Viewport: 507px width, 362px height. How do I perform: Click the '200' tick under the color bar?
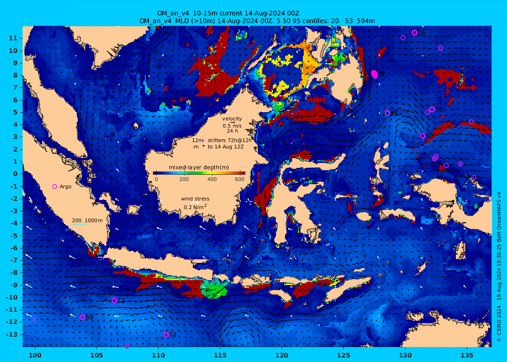tap(184, 179)
